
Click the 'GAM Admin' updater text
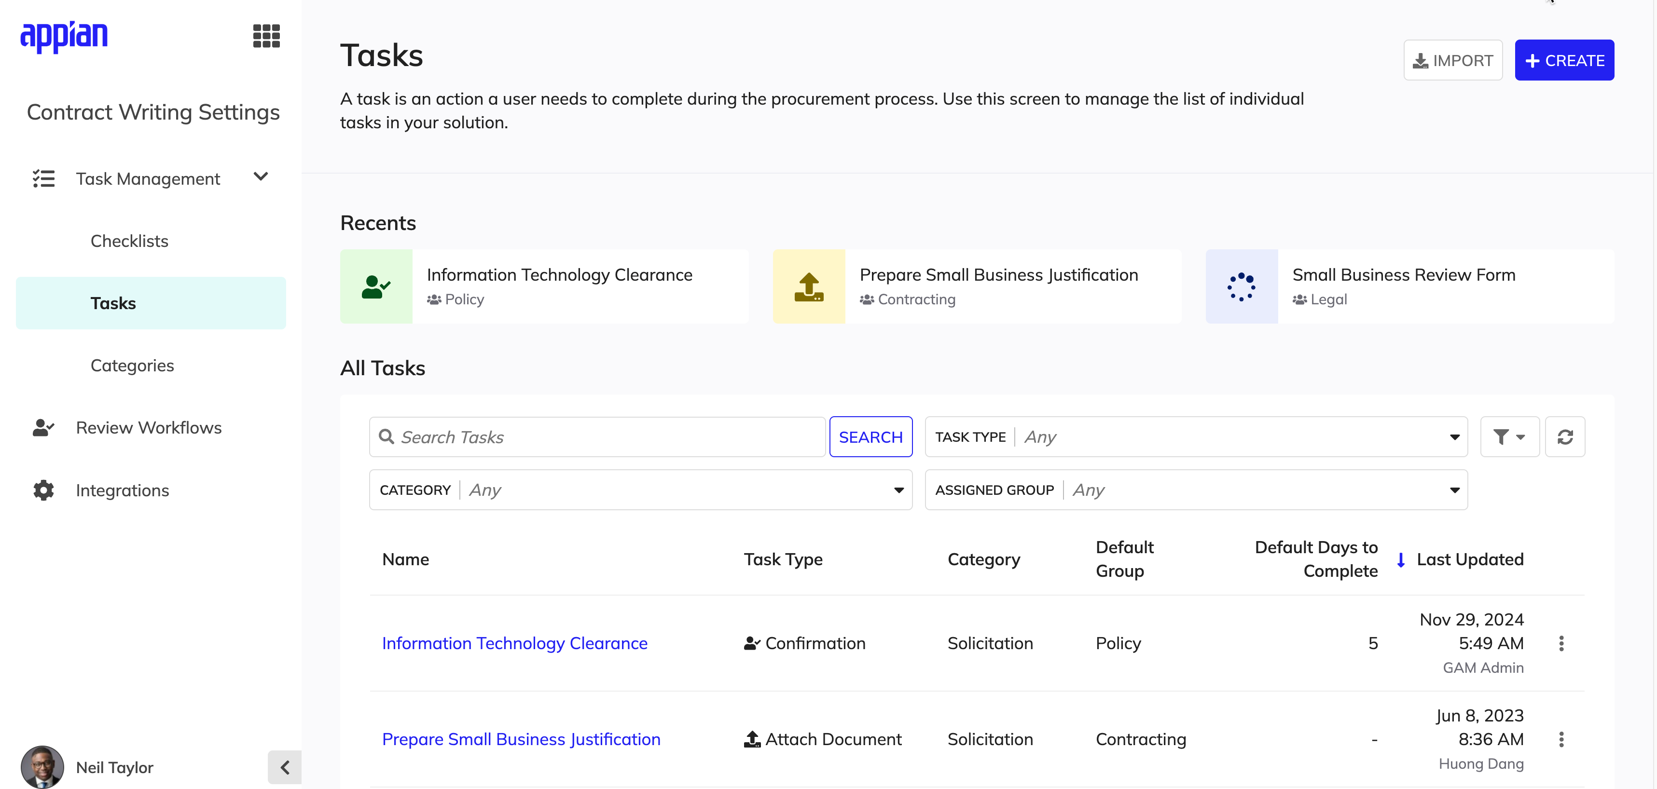point(1483,667)
